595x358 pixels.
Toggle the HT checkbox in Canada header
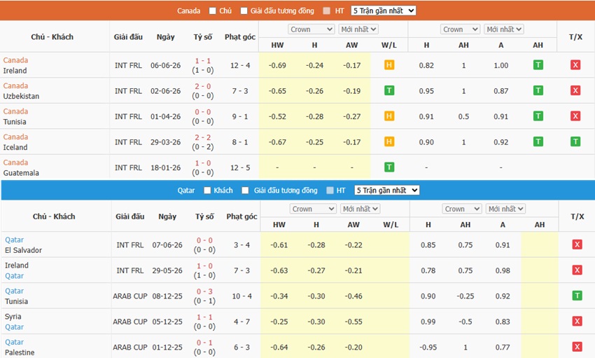pos(327,11)
